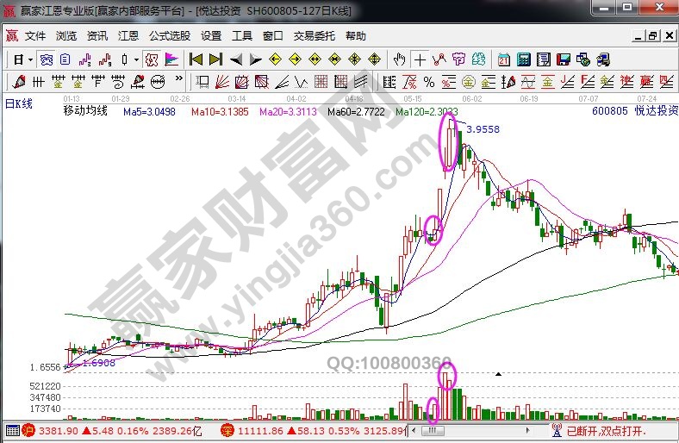Click the red floppy disk save icon
Image resolution: width=679 pixels, height=443 pixels.
(x=564, y=59)
